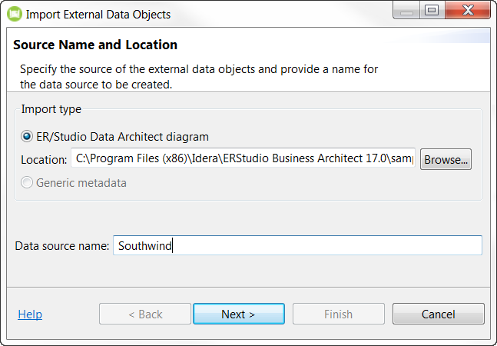This screenshot has width=497, height=346.
Task: Focus the Data source name text box
Action: click(x=297, y=245)
